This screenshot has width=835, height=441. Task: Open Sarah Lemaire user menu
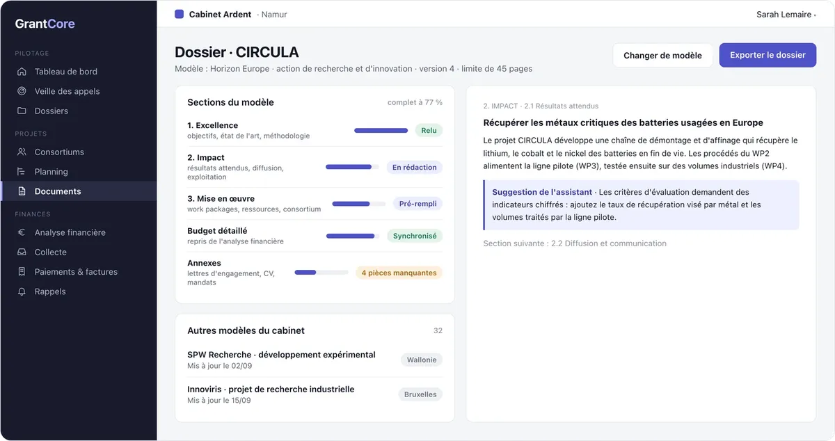786,15
